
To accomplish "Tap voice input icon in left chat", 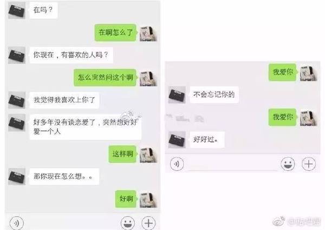I will [x=17, y=223].
